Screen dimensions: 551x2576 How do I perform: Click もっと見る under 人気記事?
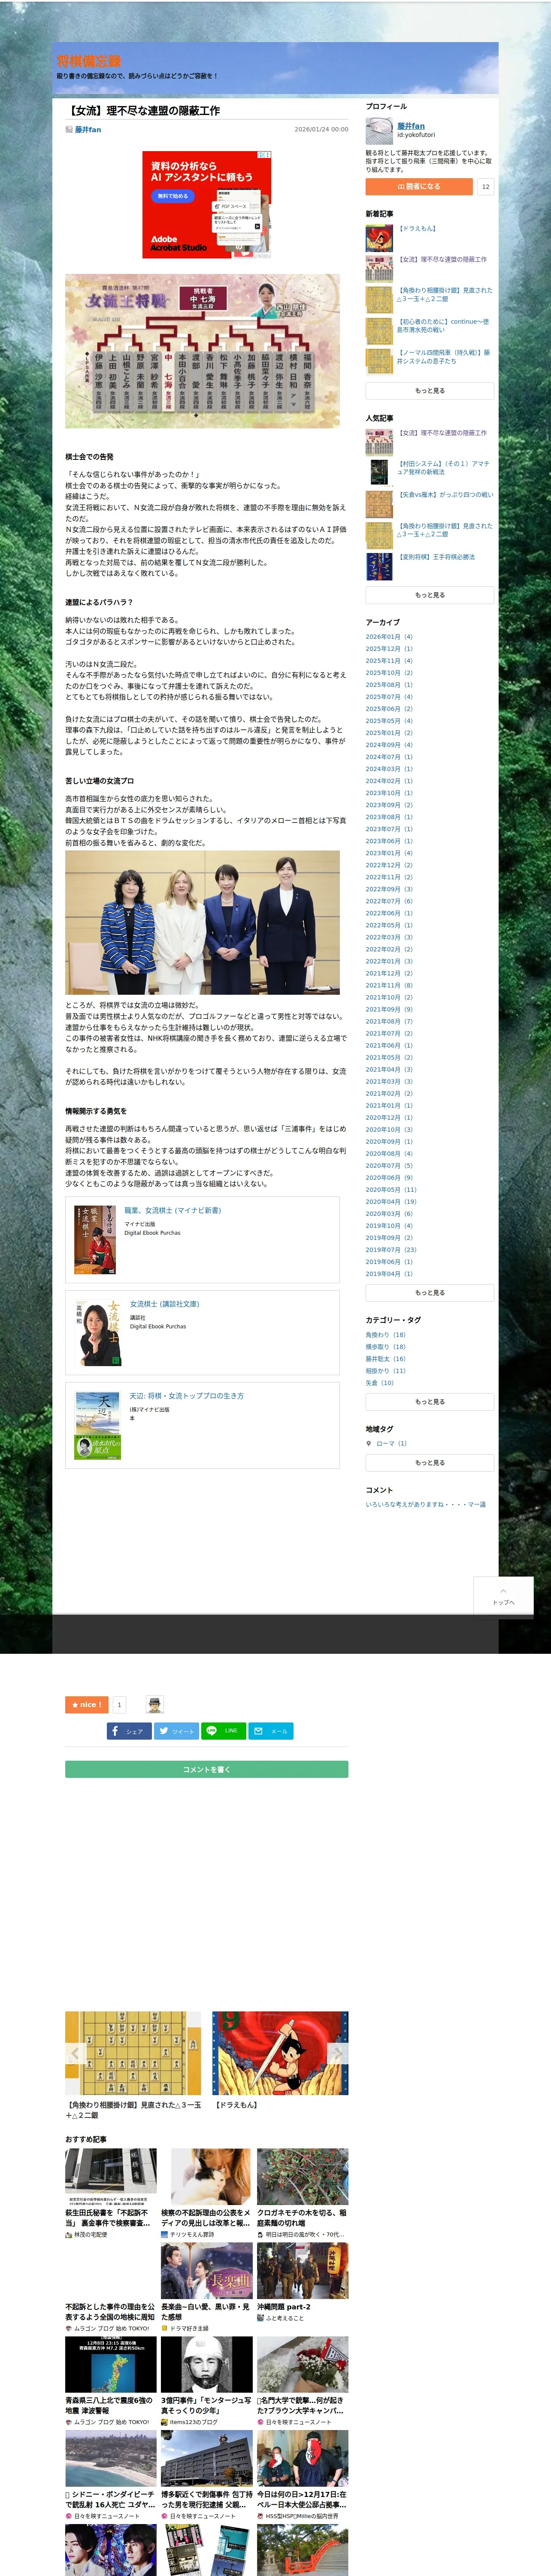(429, 595)
